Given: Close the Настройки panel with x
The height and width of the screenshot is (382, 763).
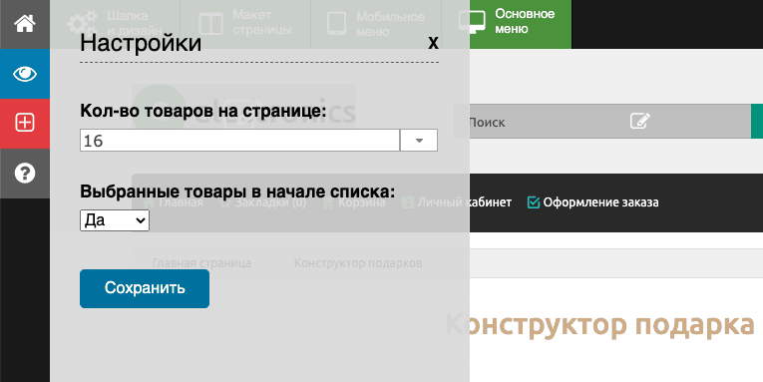Looking at the screenshot, I should point(433,43).
